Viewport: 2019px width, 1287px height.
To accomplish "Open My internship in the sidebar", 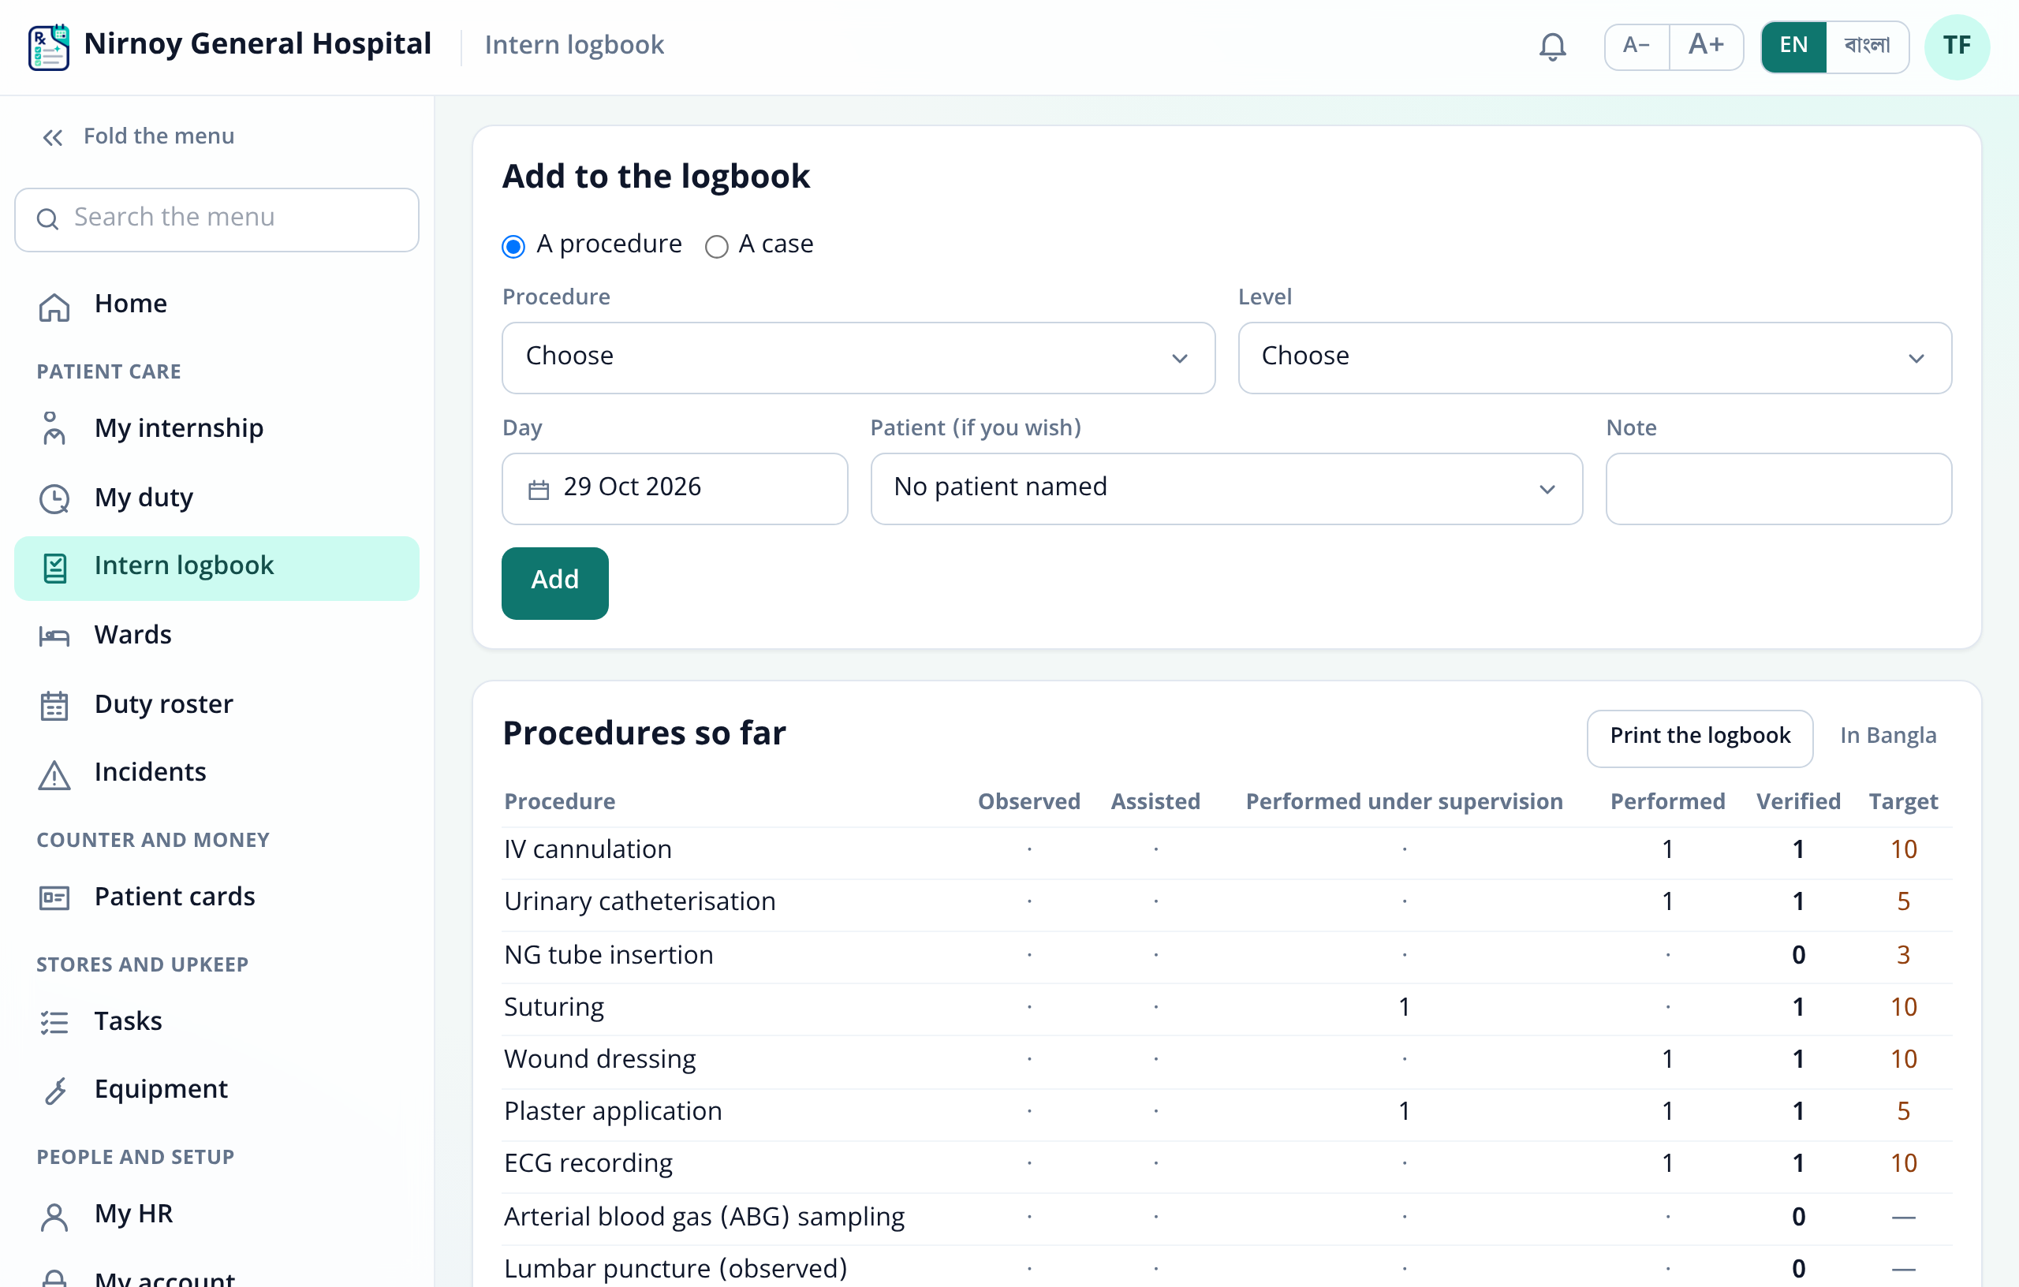I will click(x=216, y=428).
